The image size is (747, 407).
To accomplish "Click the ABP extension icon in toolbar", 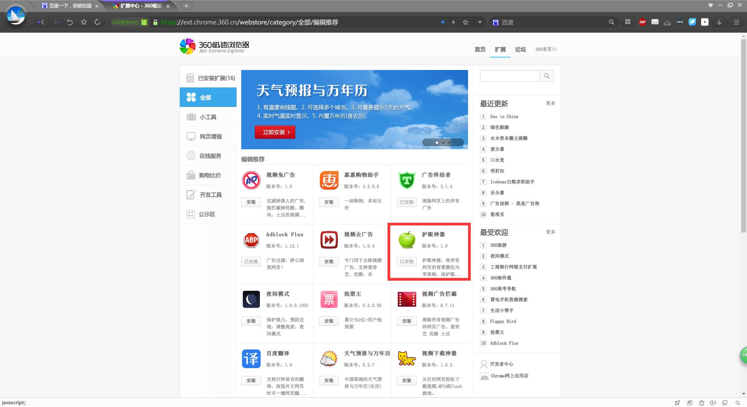I will tap(642, 22).
